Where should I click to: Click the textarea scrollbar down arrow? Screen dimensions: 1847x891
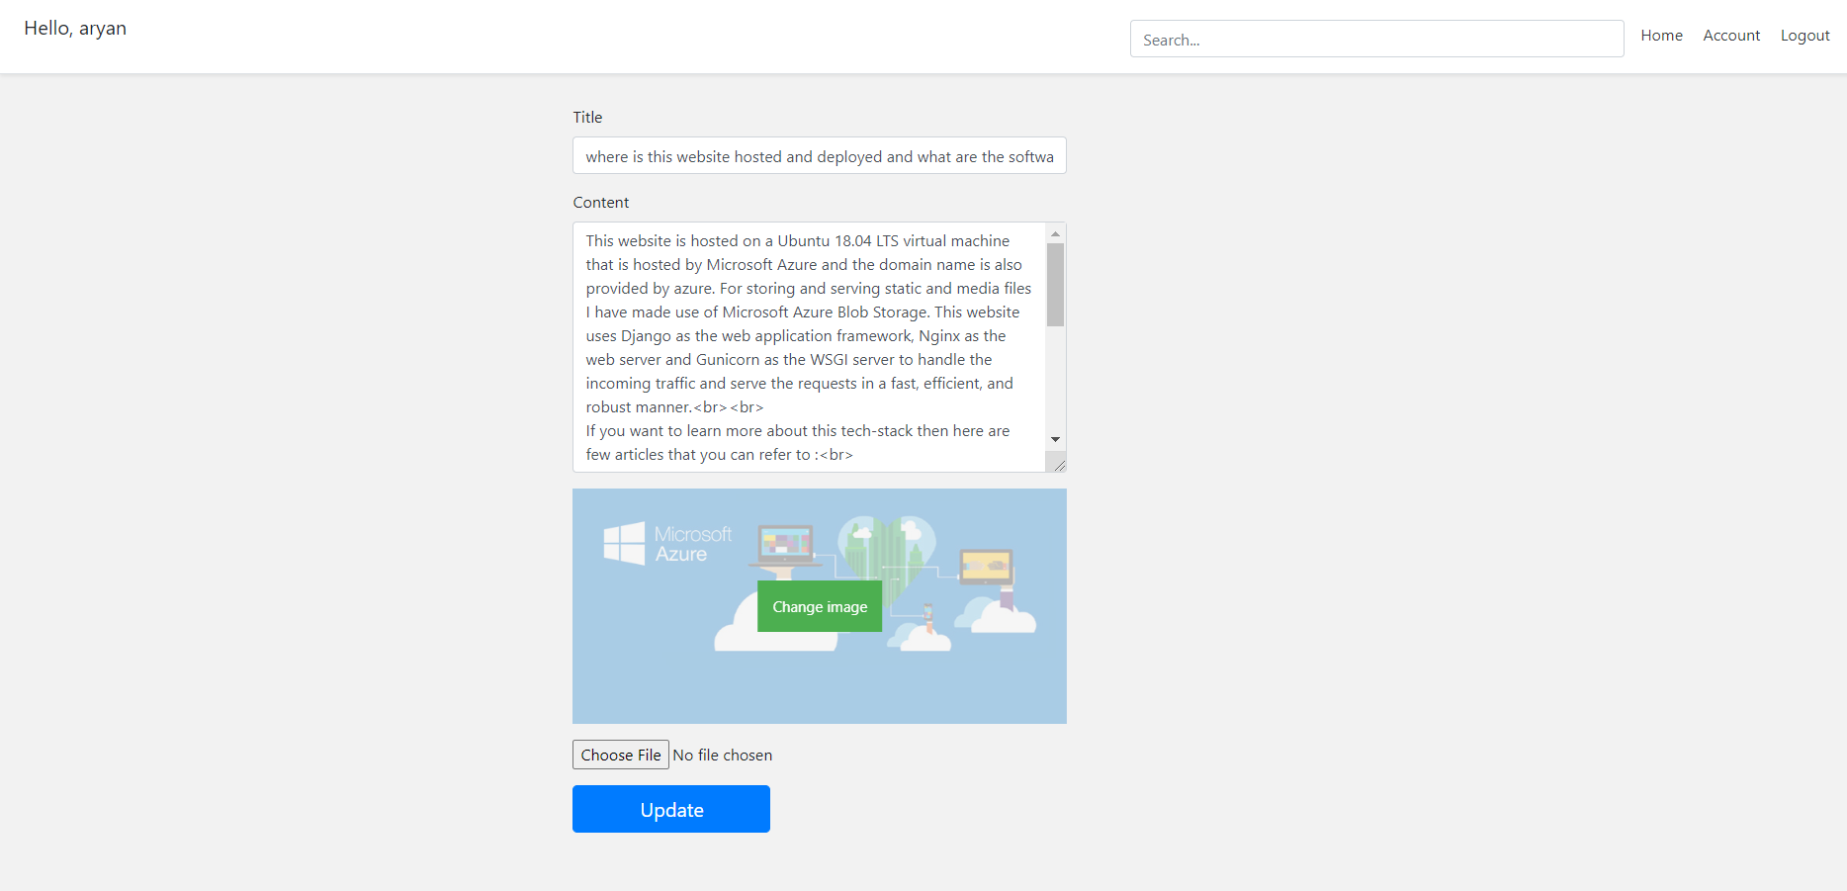[x=1055, y=439]
